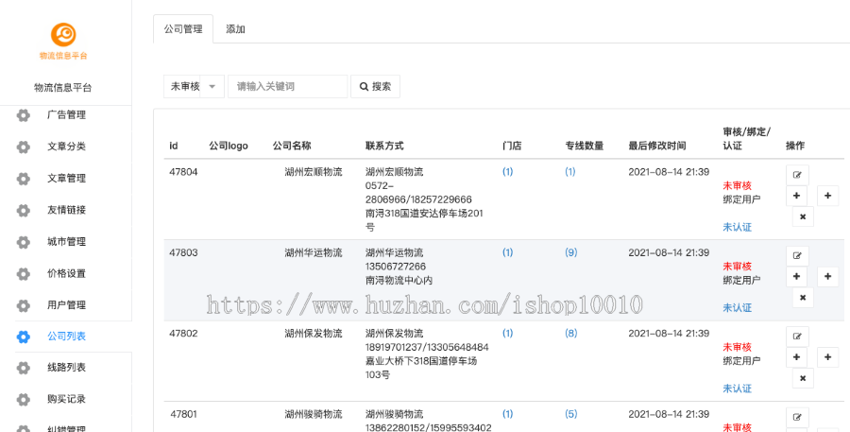Click the plus icon under edit for row 47804
The image size is (850, 432).
pyautogui.click(x=796, y=196)
